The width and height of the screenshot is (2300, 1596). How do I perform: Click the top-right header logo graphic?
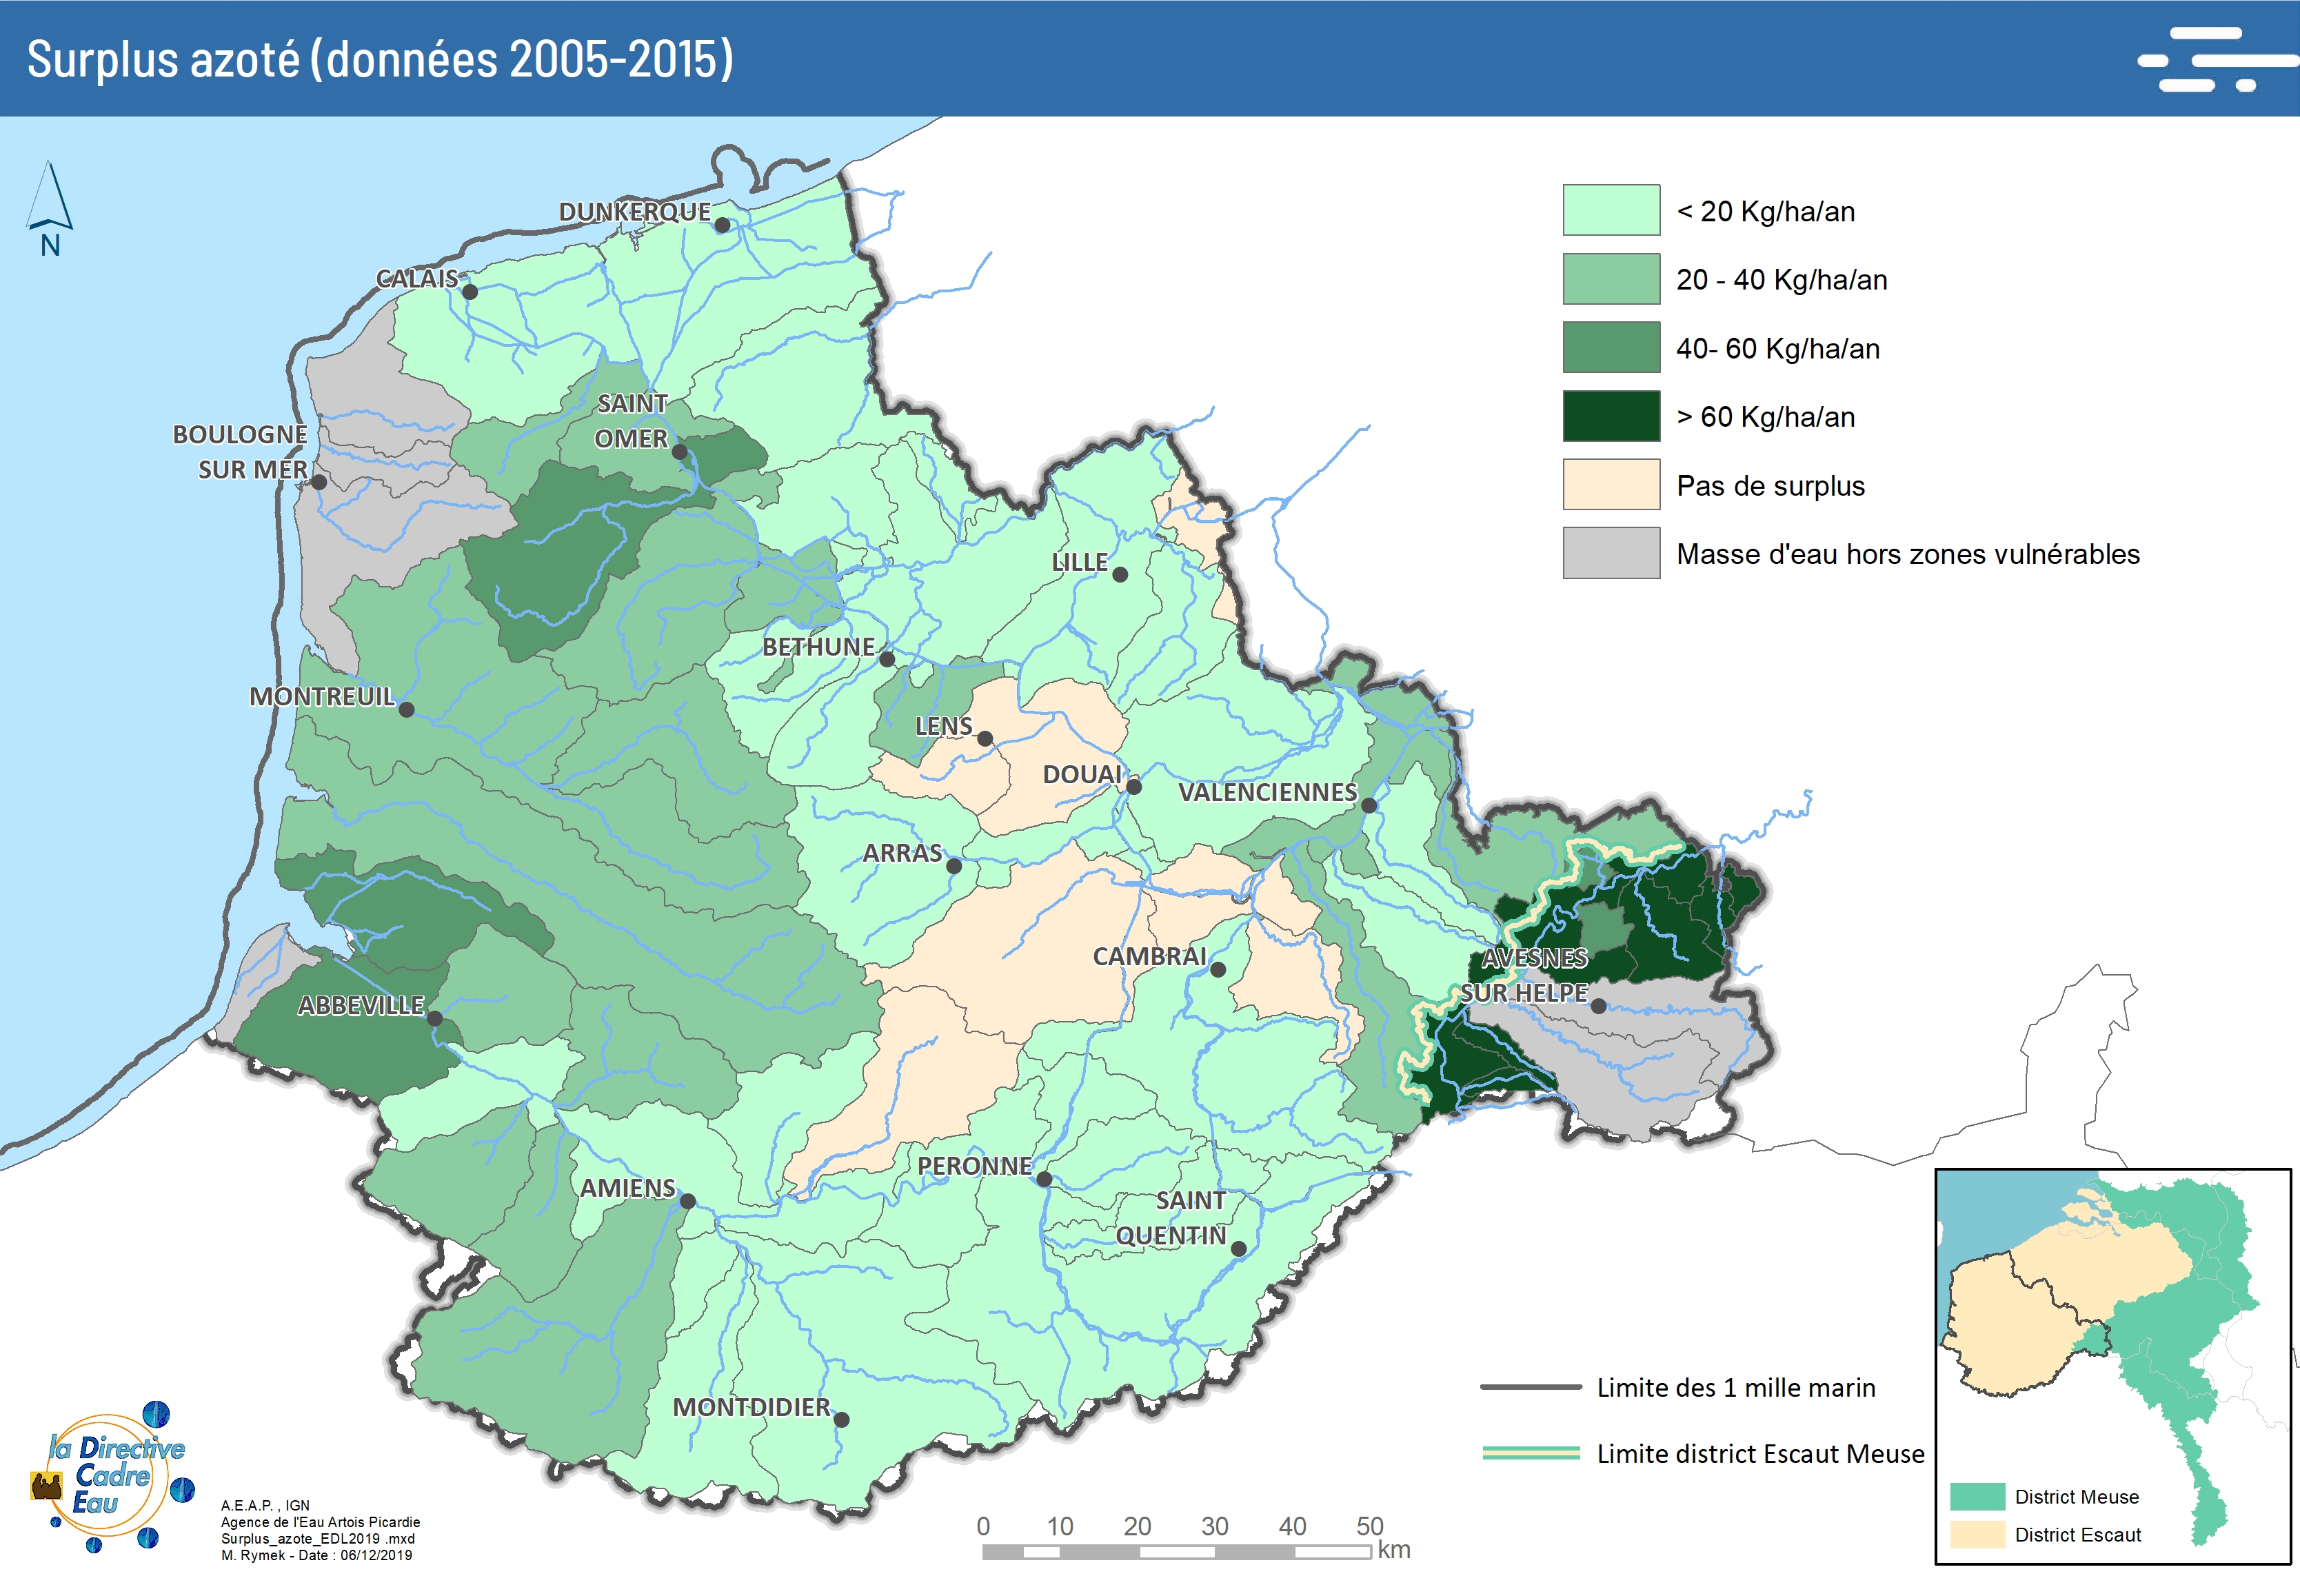click(x=2216, y=60)
